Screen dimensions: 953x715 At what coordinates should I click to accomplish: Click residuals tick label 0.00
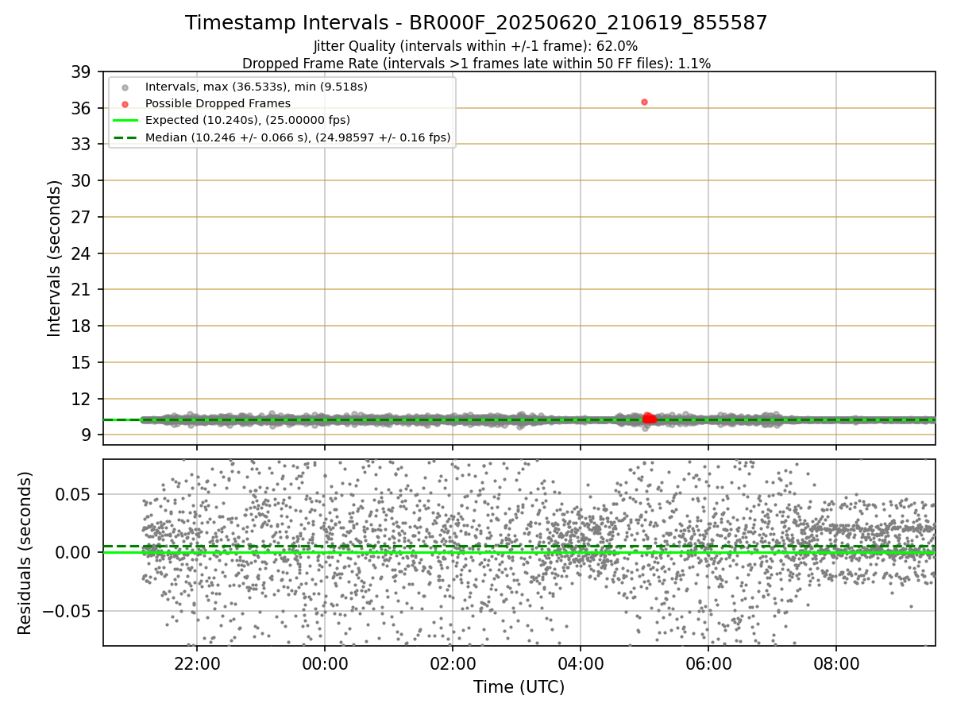click(x=74, y=552)
